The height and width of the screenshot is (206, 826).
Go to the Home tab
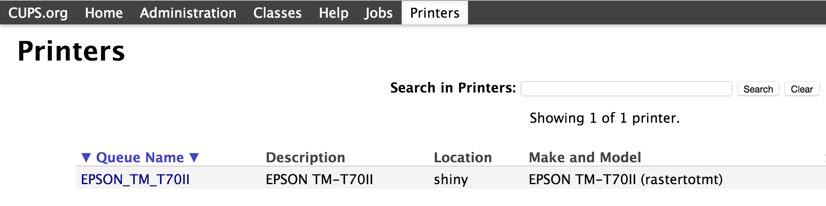tap(104, 13)
